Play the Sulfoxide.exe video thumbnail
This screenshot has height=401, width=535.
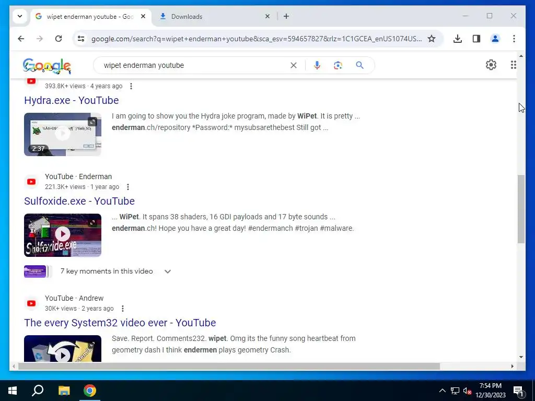click(x=63, y=235)
